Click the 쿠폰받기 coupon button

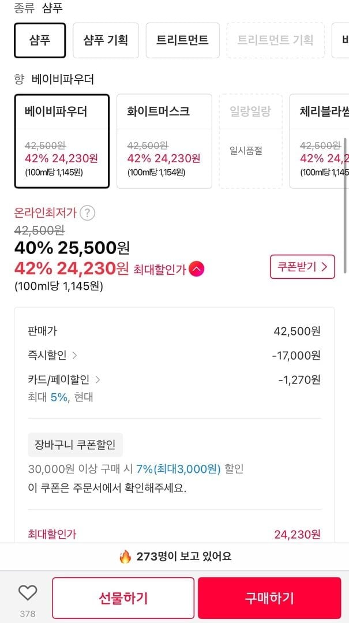pyautogui.click(x=302, y=267)
